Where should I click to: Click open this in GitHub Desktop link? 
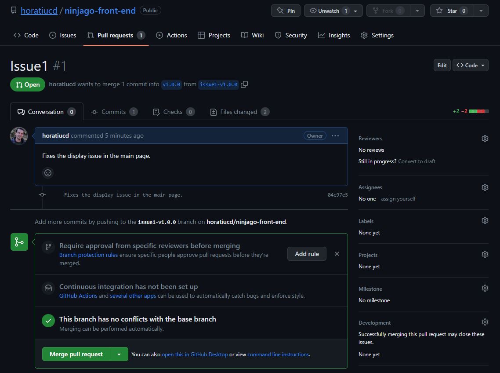pos(195,355)
